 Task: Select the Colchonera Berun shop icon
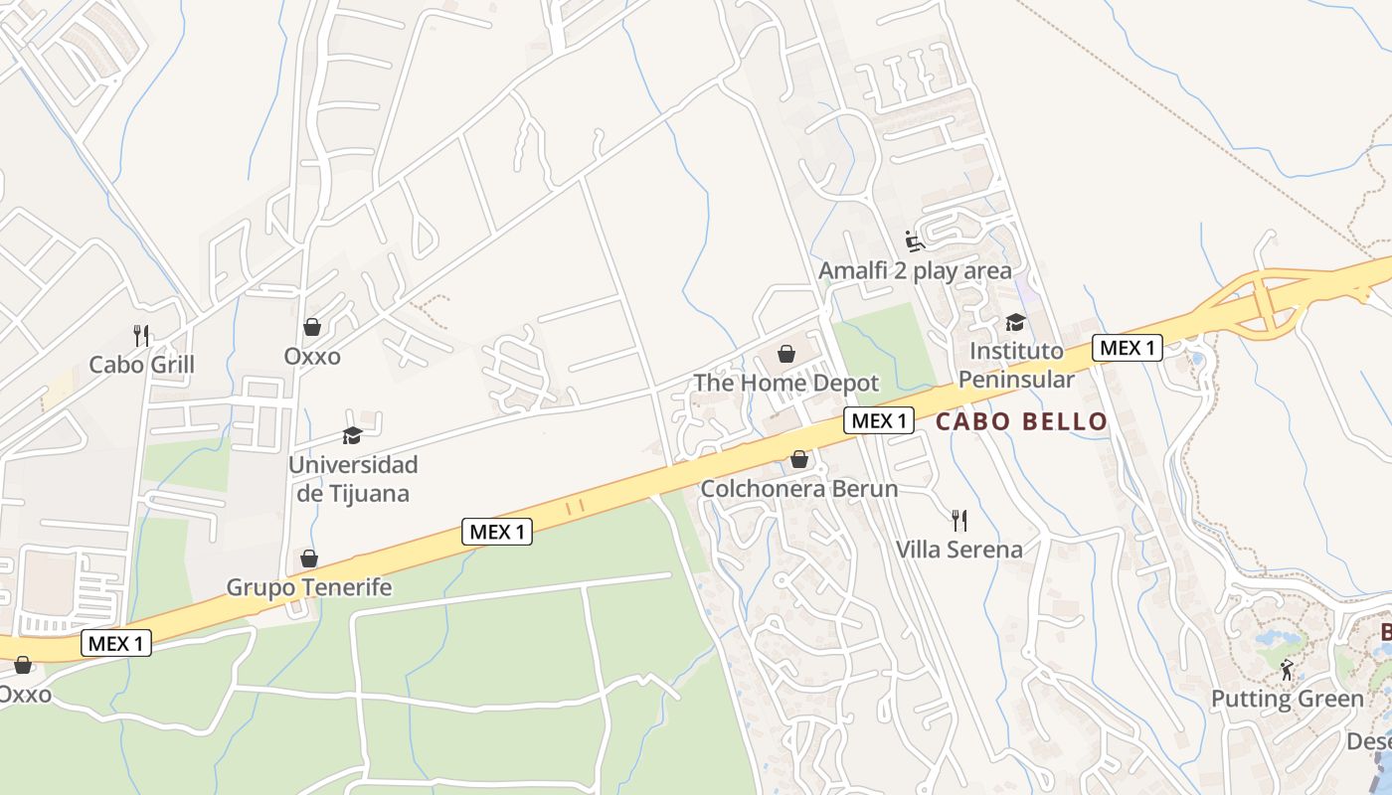tap(798, 459)
